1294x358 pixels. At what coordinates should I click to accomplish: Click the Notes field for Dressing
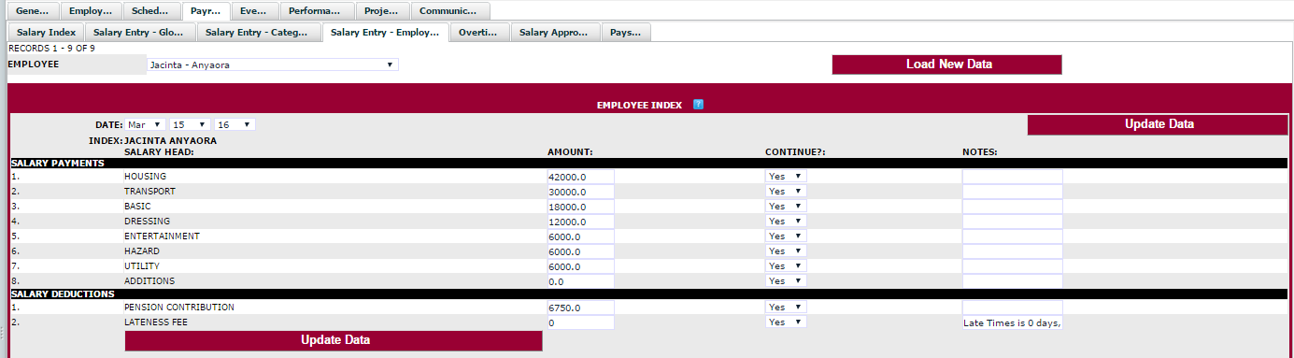[1013, 222]
